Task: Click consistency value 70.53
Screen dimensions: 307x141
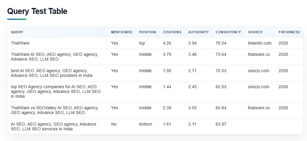Action: (x=221, y=71)
